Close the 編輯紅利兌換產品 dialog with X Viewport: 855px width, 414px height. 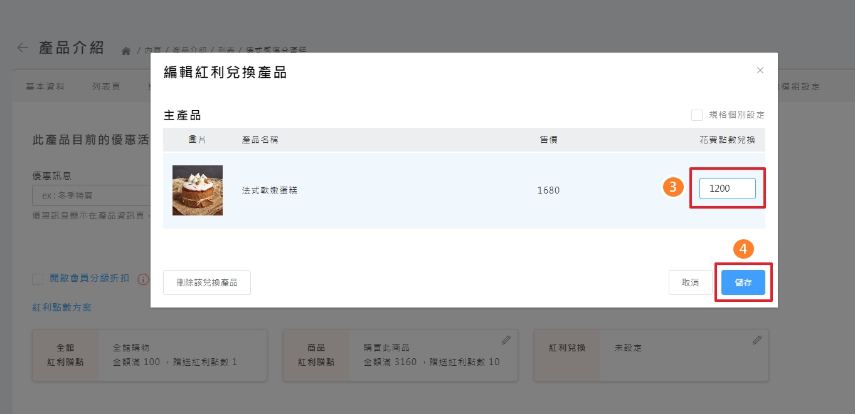(x=760, y=70)
